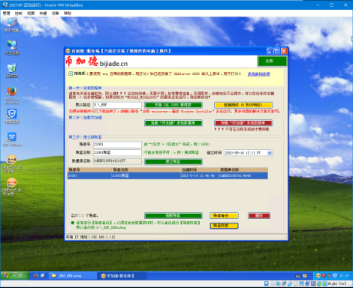Open the Start button on XP taskbar
The image size is (353, 288).
click(15, 275)
